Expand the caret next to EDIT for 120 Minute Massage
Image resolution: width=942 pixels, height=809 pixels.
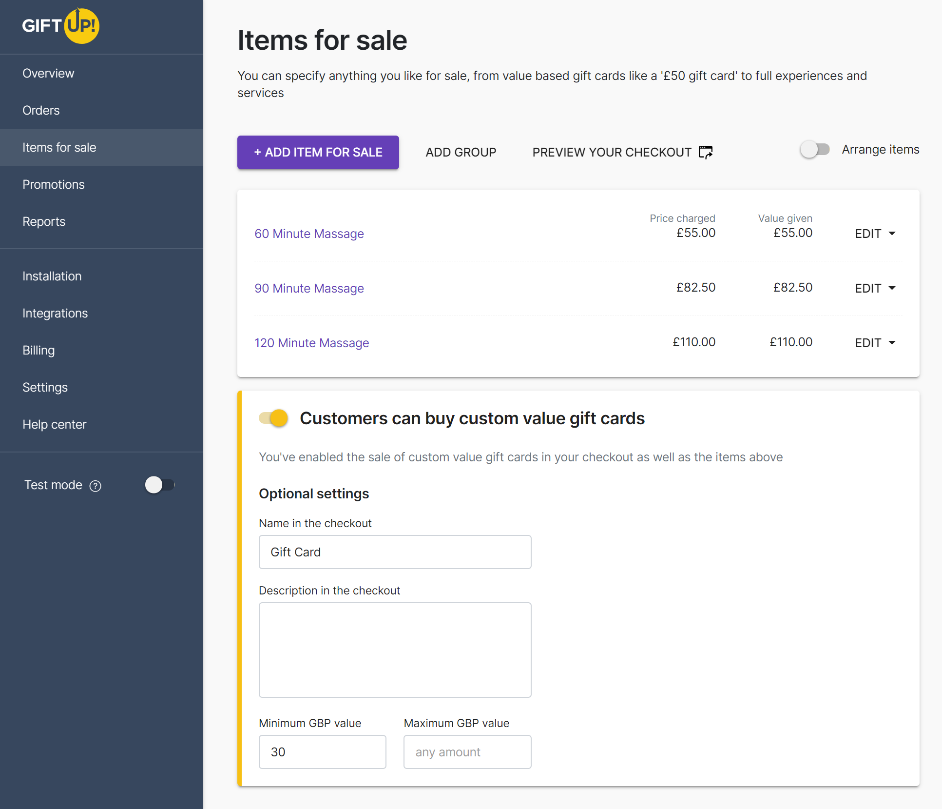coord(892,343)
